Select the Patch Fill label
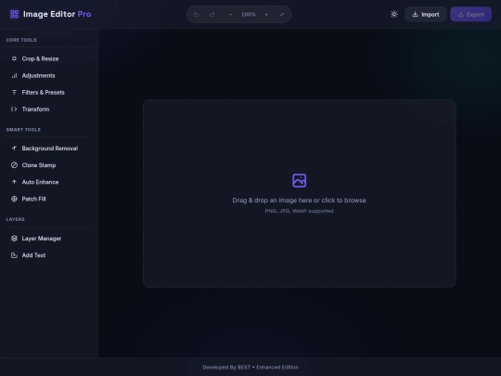The width and height of the screenshot is (501, 376). coord(34,199)
